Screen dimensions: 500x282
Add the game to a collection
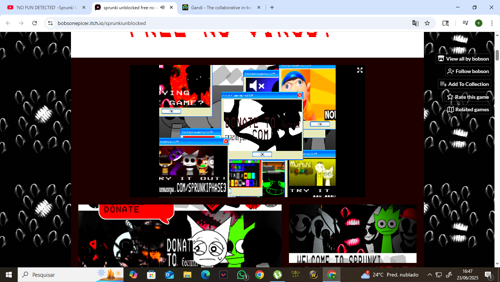pyautogui.click(x=464, y=84)
